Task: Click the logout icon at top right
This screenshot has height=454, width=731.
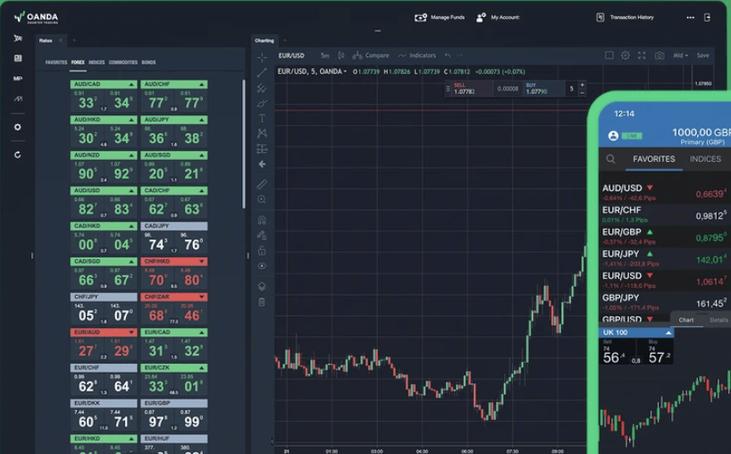Action: 707,17
